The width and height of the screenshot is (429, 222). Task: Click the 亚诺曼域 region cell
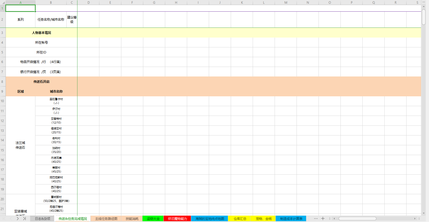[20, 205]
